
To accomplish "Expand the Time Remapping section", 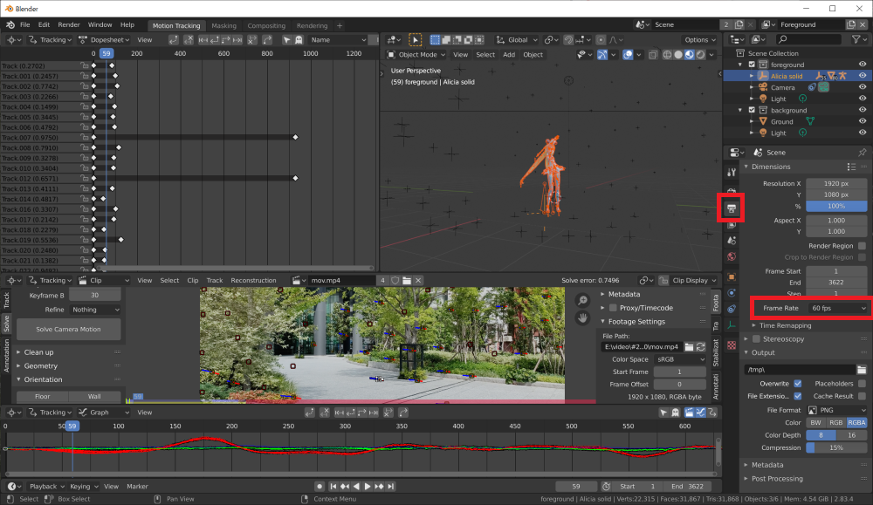I will tap(786, 325).
